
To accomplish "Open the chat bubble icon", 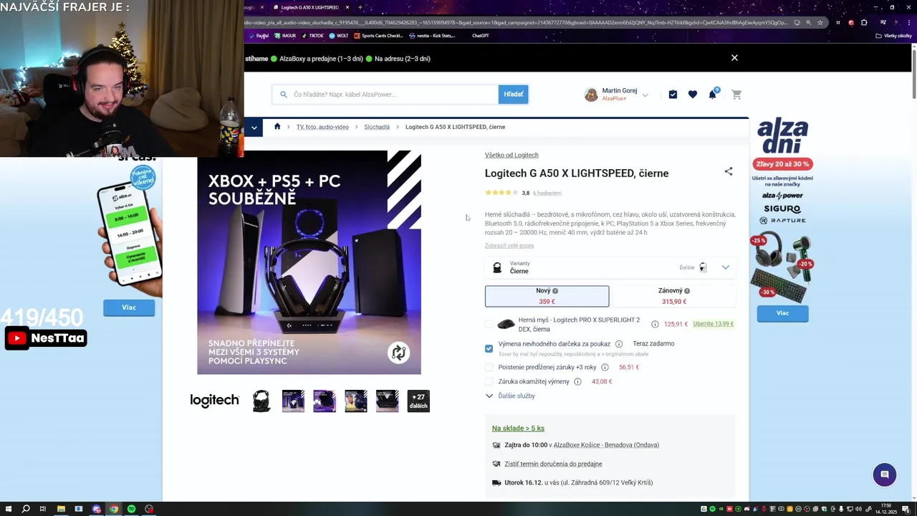I will coord(885,474).
